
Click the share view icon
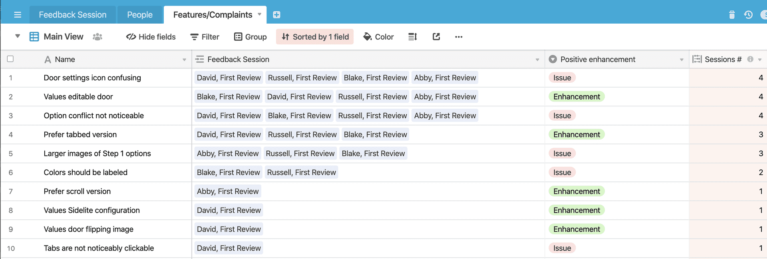(436, 37)
